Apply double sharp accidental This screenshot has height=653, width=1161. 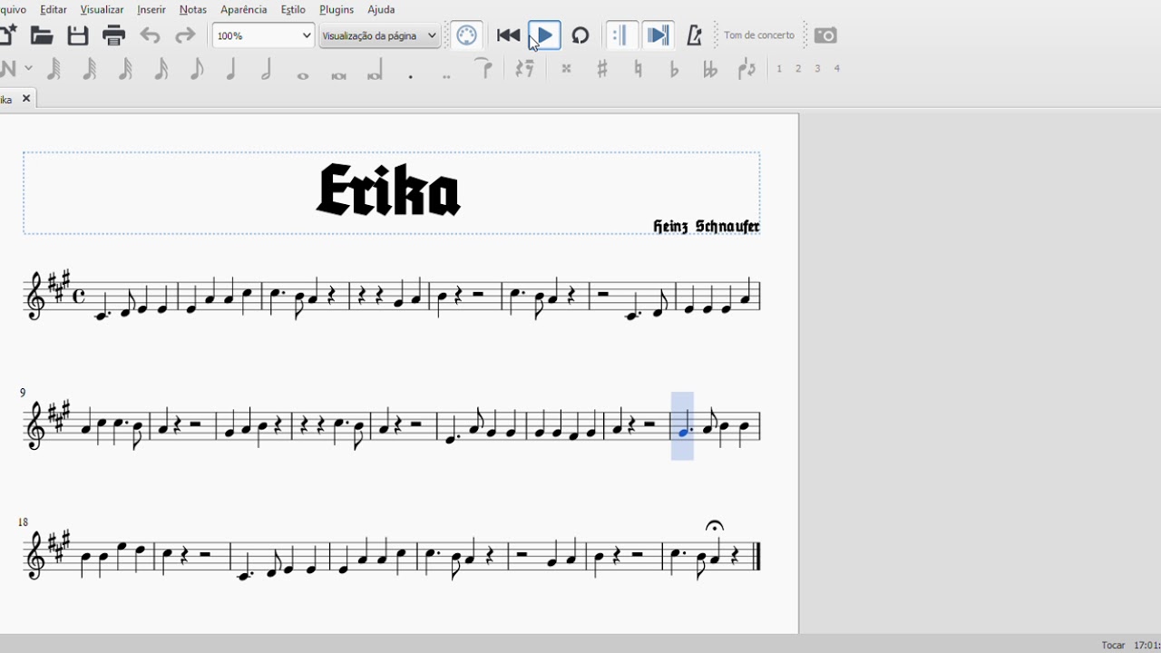[566, 69]
